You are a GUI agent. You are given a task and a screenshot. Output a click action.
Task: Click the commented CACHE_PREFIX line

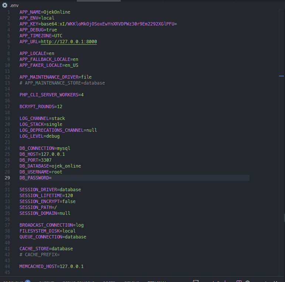click(x=40, y=255)
